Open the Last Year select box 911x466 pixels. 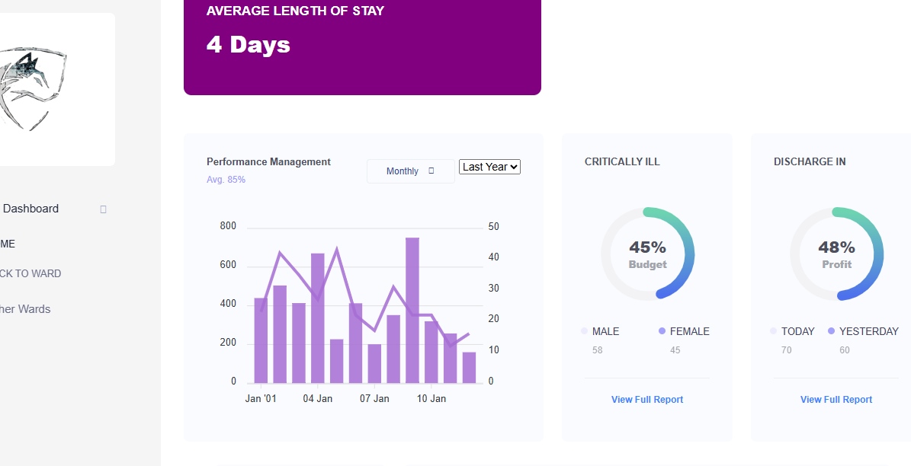489,167
